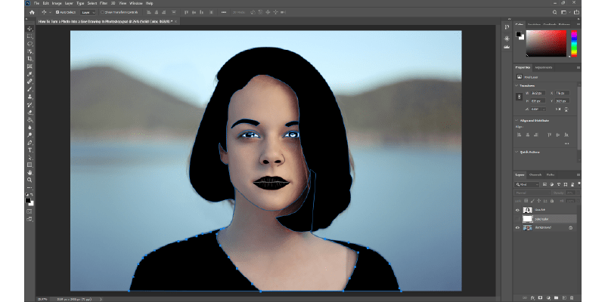Collapse the Transform section
Viewport: 605px width, 302px height.
pos(517,85)
